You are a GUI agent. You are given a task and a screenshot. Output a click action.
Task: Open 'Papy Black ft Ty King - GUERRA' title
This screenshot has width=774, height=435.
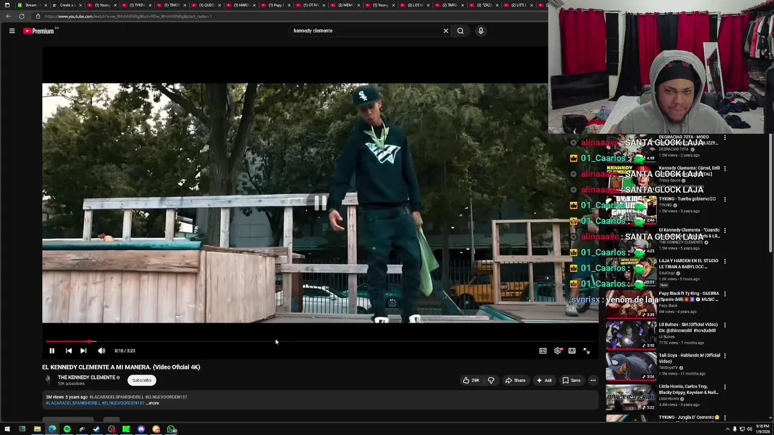689,297
